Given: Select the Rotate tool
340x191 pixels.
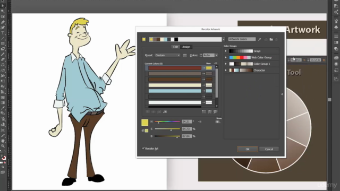Looking at the screenshot, I should click(x=3, y=65).
